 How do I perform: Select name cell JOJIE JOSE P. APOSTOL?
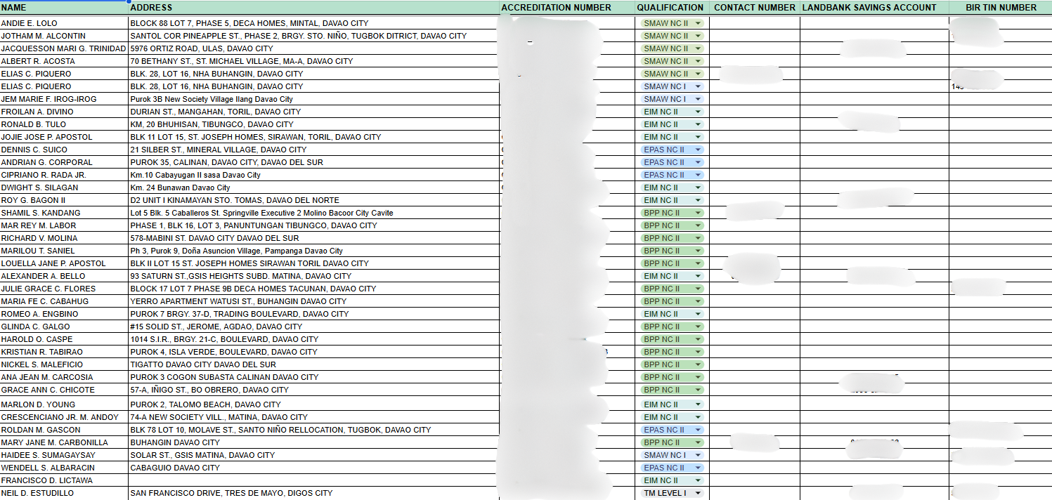(64, 137)
